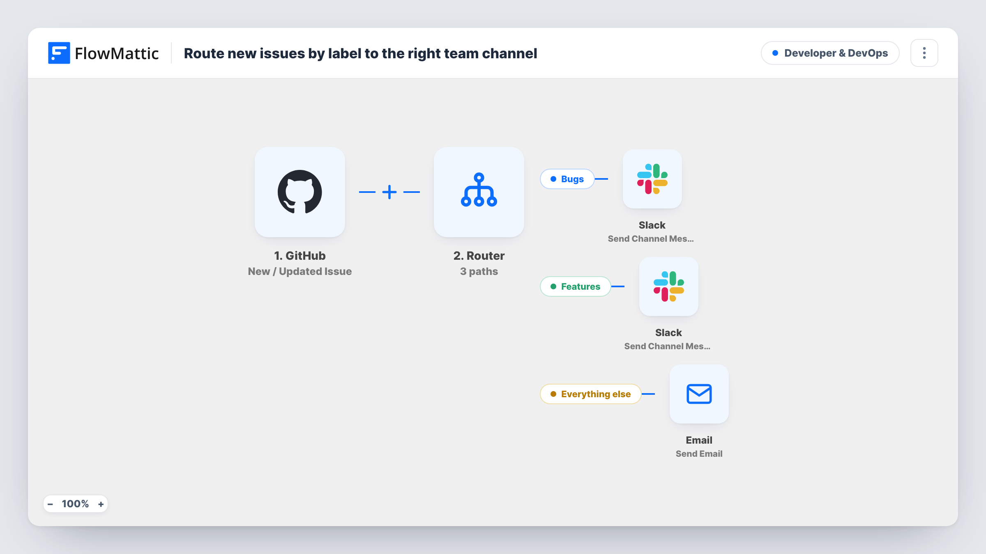Zoom out with the minus button

(x=50, y=504)
